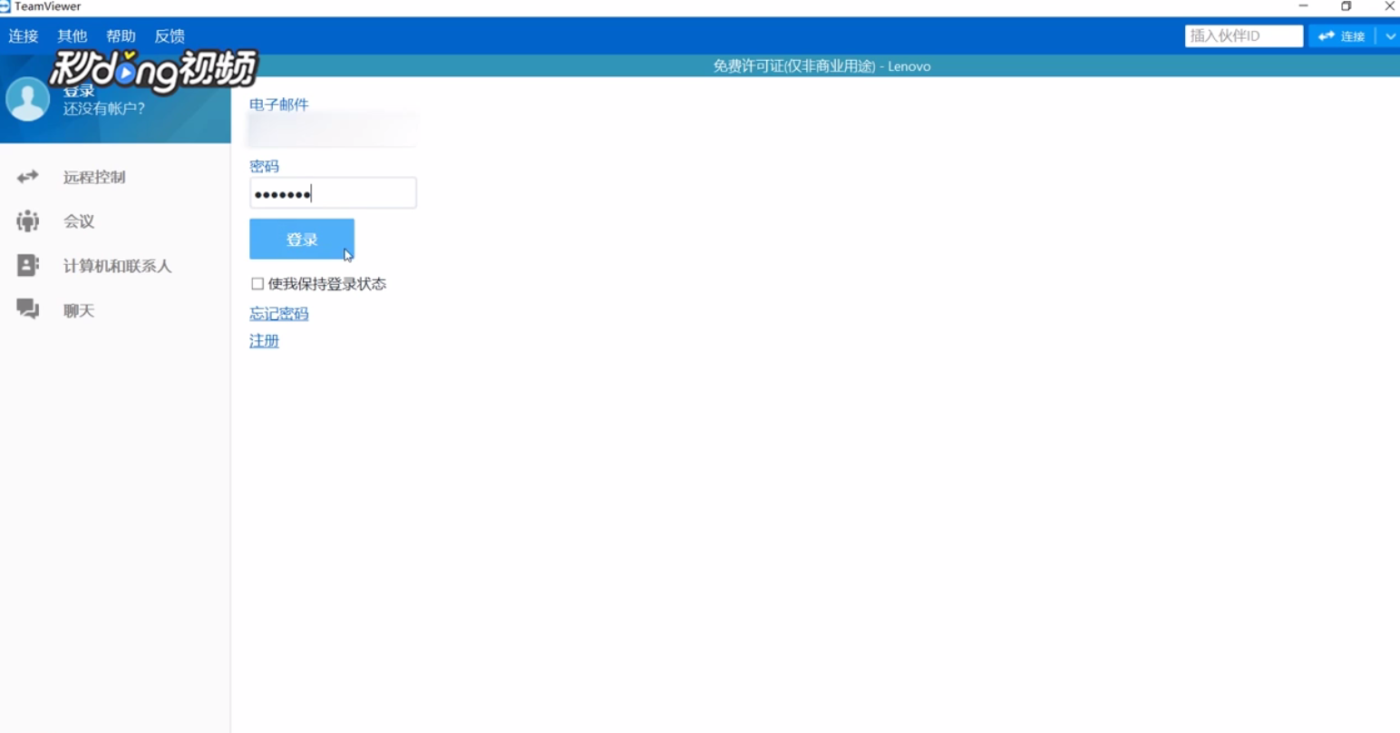The image size is (1400, 733).
Task: Restore down the TeamViewer window
Action: (1347, 6)
